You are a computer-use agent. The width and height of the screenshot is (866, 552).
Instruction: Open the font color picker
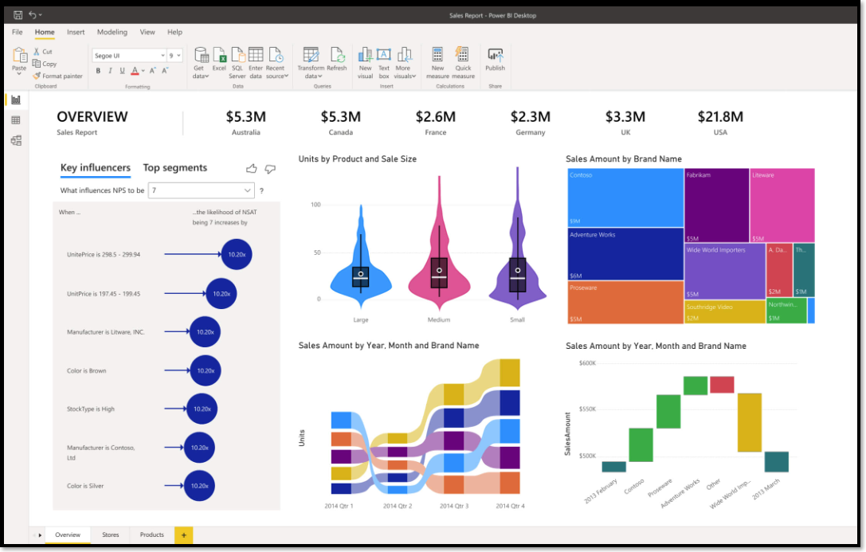pos(136,71)
